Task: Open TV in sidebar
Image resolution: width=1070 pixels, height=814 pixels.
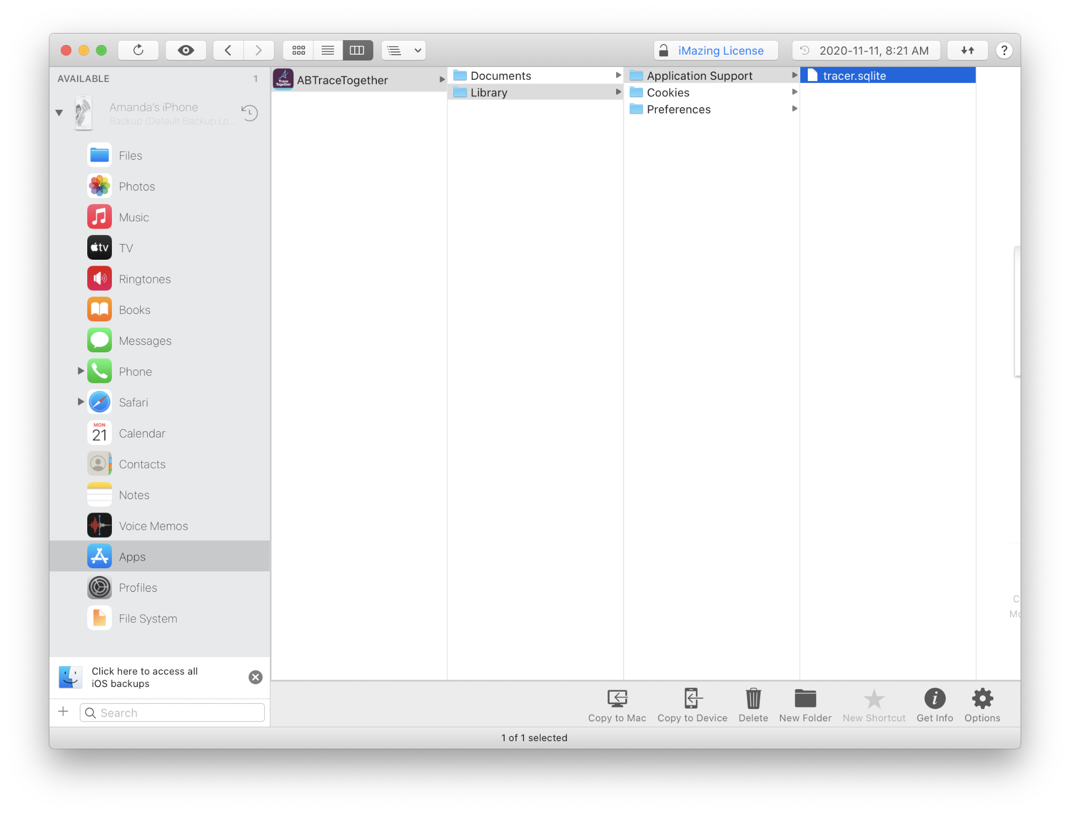Action: tap(160, 248)
